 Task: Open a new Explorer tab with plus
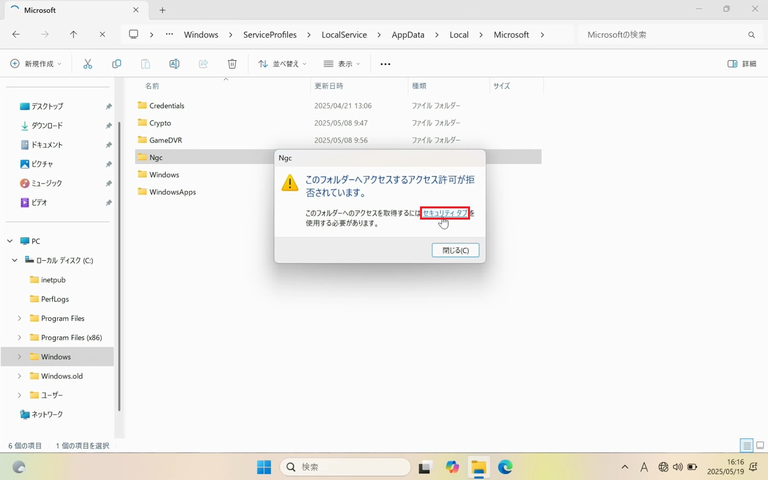[x=162, y=10]
